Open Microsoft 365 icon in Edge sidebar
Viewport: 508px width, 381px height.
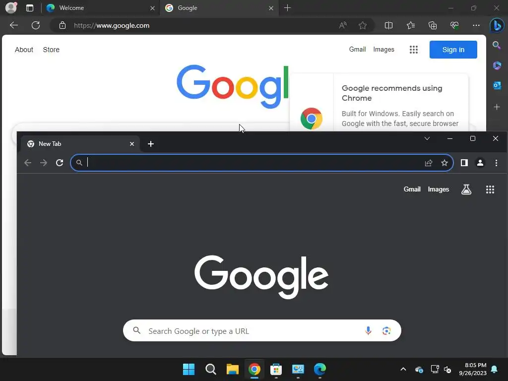[497, 65]
